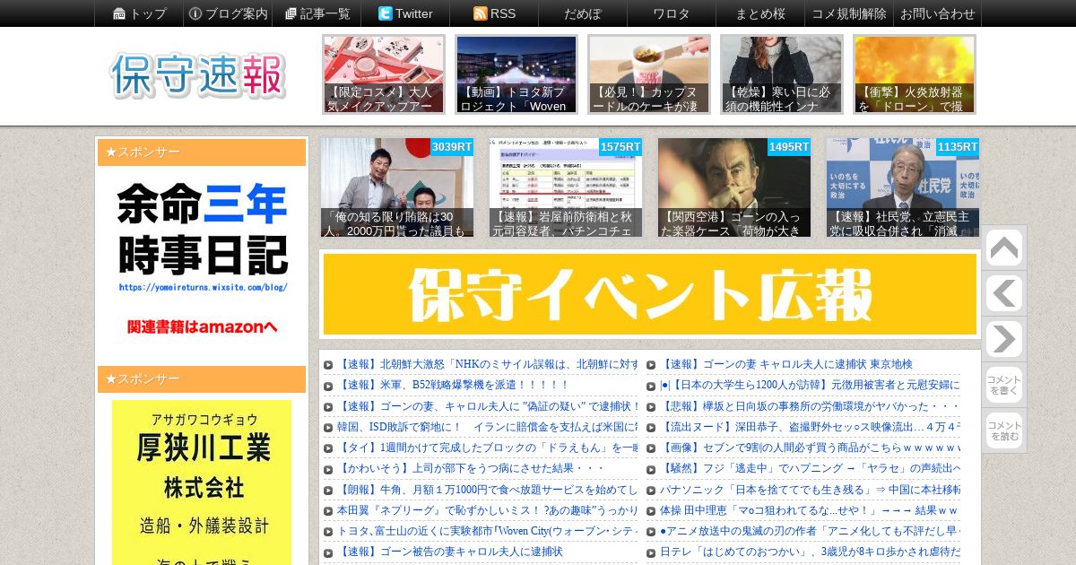
Task: Open the 記事一覧 article list menu
Action: pyautogui.click(x=317, y=13)
